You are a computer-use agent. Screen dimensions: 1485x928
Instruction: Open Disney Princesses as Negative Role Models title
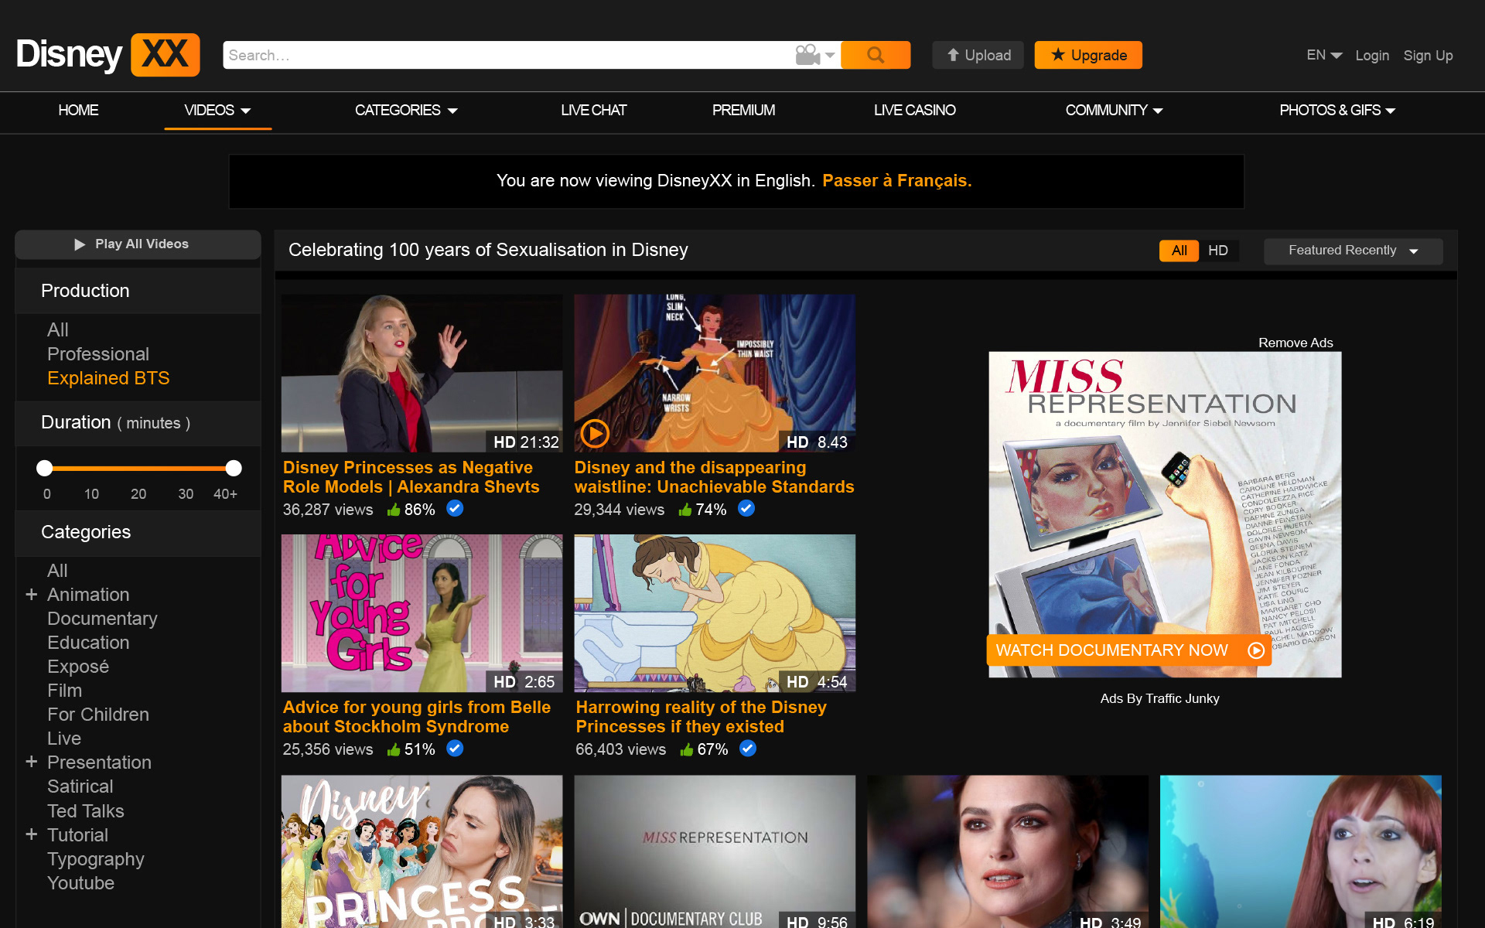(x=411, y=477)
